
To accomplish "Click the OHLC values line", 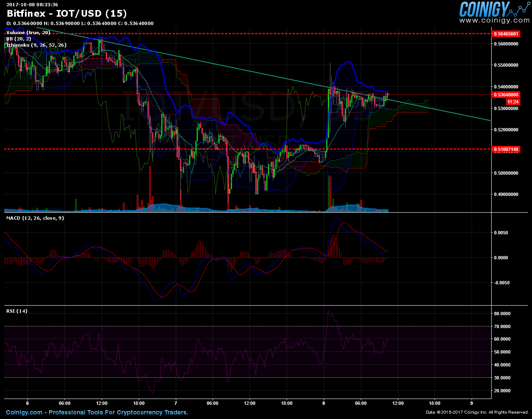I will [x=80, y=23].
